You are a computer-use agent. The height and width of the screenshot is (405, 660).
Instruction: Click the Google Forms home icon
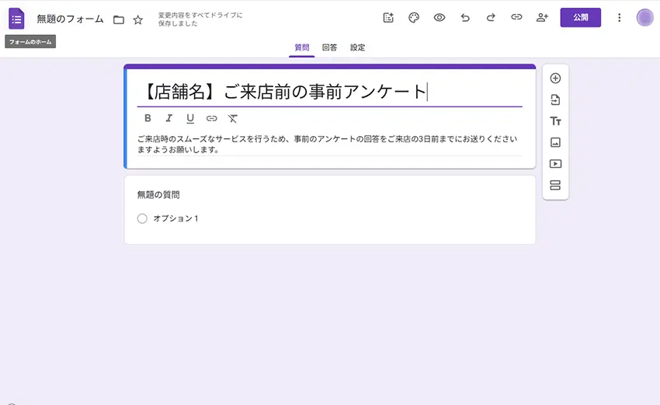[x=16, y=18]
